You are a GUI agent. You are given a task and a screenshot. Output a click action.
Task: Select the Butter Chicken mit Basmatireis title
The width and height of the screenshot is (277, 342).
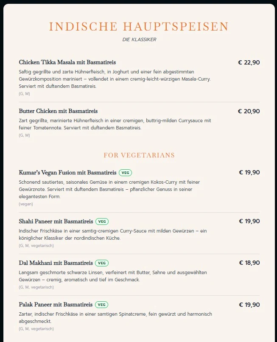coord(58,111)
